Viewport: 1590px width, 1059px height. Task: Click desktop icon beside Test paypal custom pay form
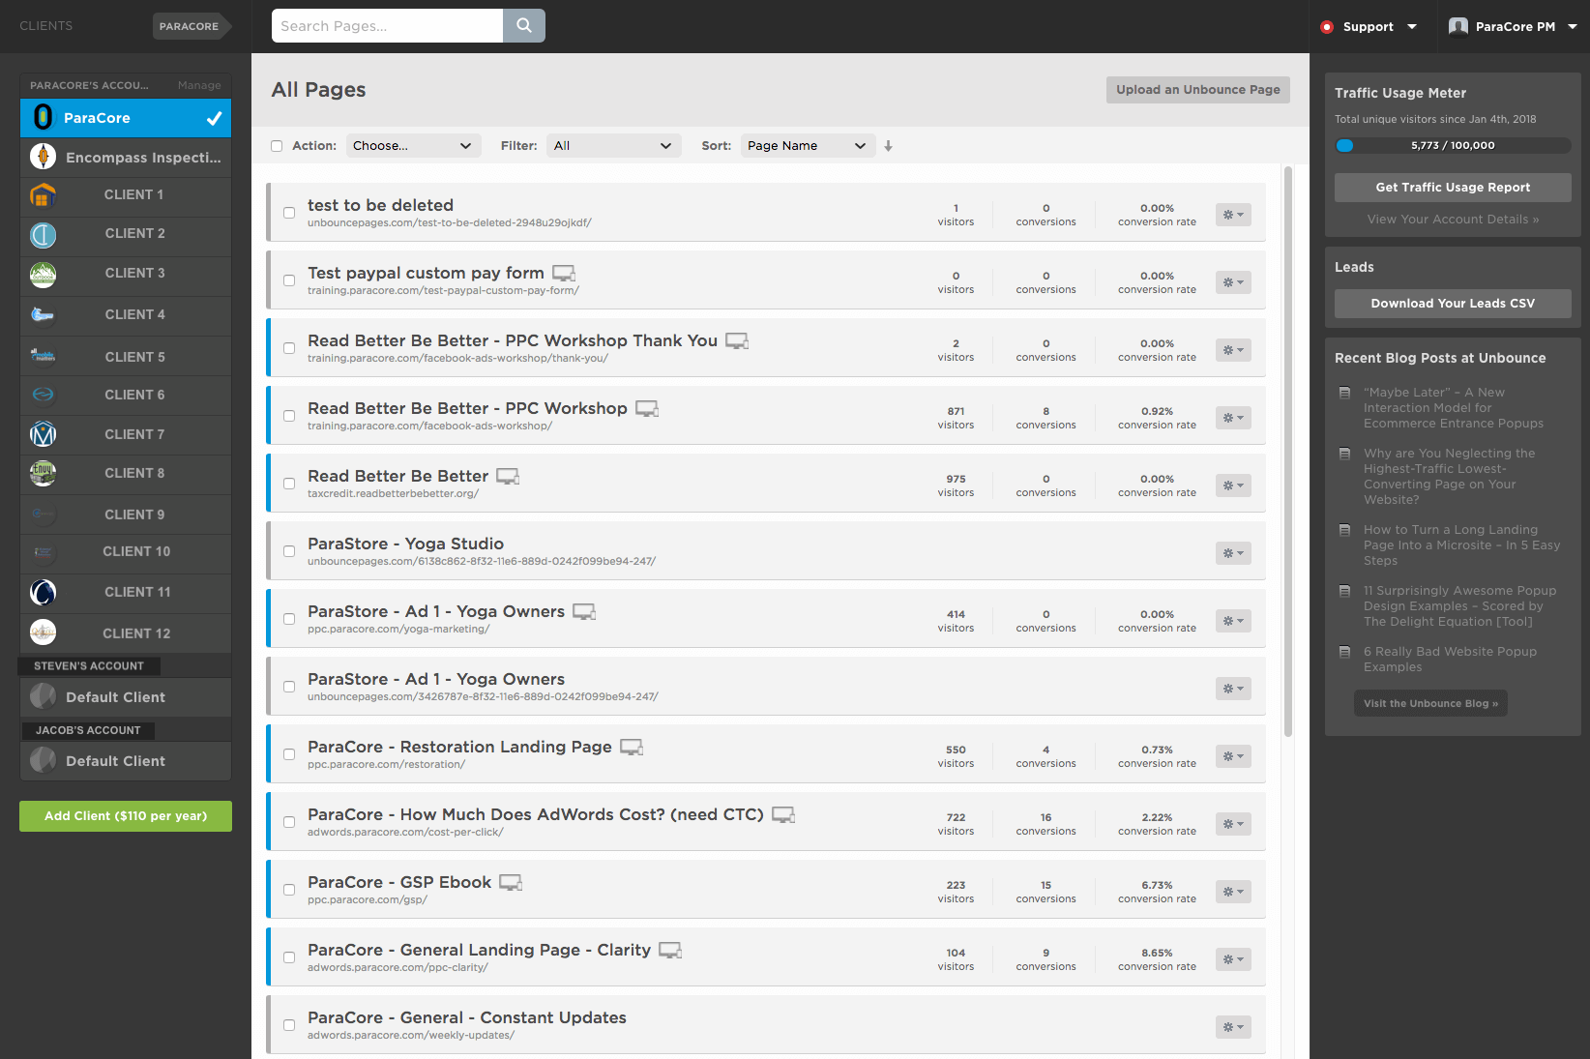(x=564, y=274)
